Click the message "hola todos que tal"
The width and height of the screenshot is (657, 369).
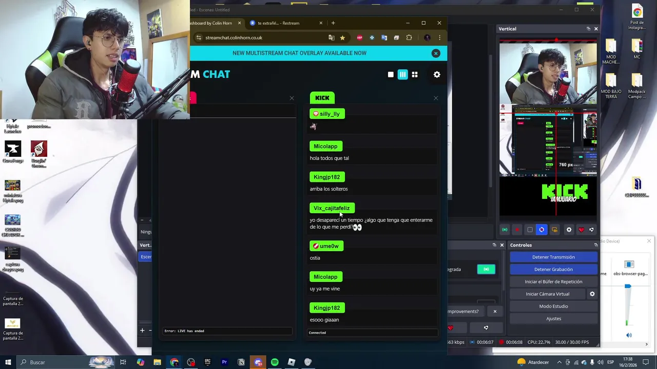pos(329,158)
